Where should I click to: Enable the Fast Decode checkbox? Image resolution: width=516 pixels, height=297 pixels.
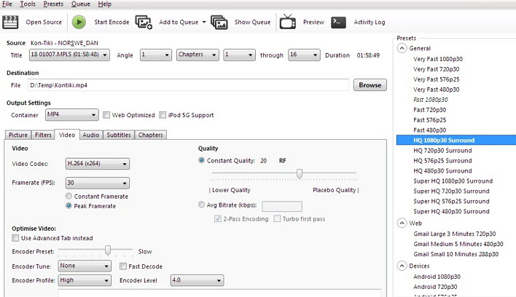click(x=123, y=266)
